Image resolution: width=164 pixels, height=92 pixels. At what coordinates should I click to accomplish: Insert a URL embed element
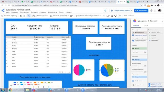point(104,16)
